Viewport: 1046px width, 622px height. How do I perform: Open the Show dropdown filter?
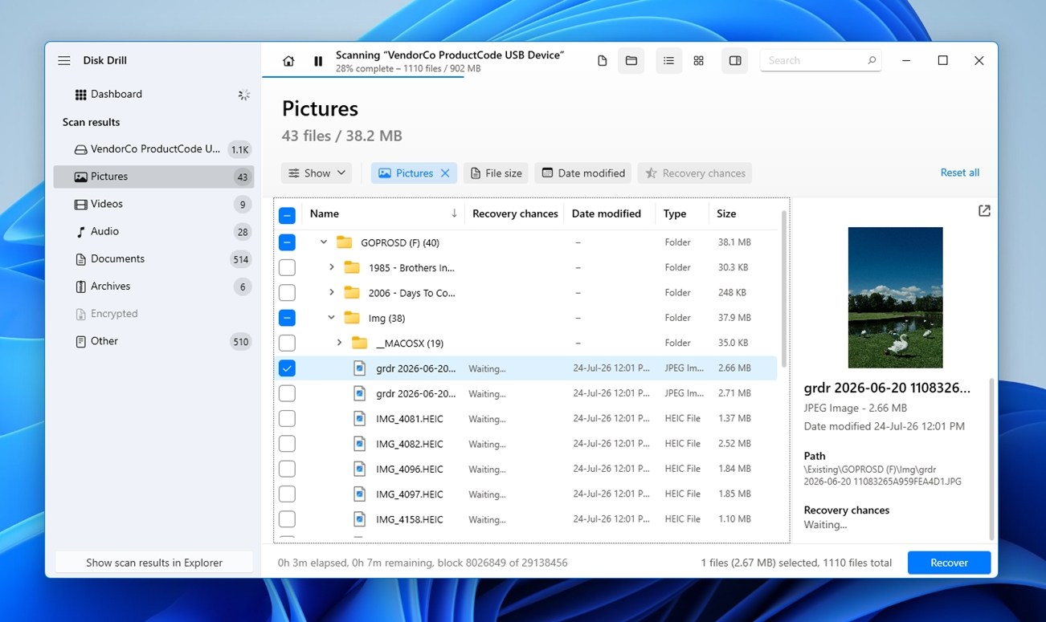coord(317,173)
